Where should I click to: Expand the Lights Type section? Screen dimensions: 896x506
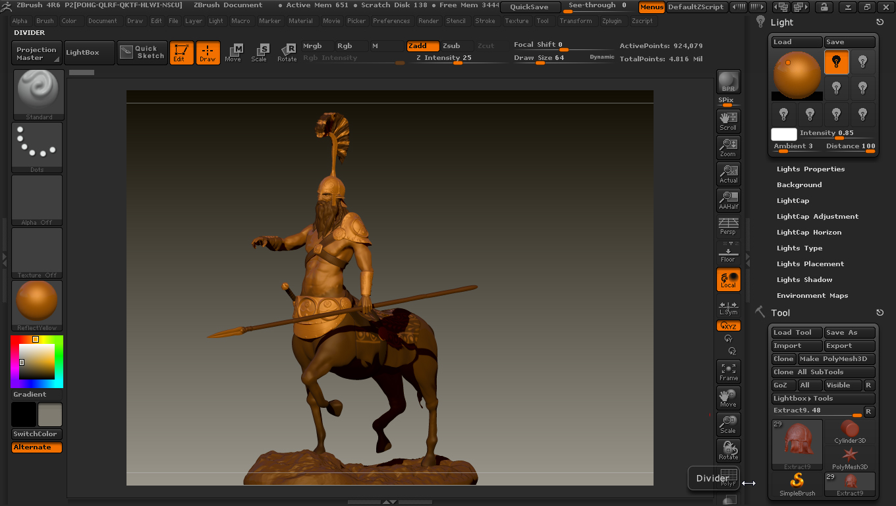pos(799,248)
